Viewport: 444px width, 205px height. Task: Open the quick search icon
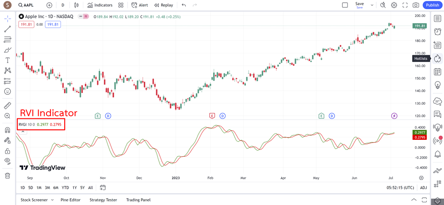pos(383,5)
